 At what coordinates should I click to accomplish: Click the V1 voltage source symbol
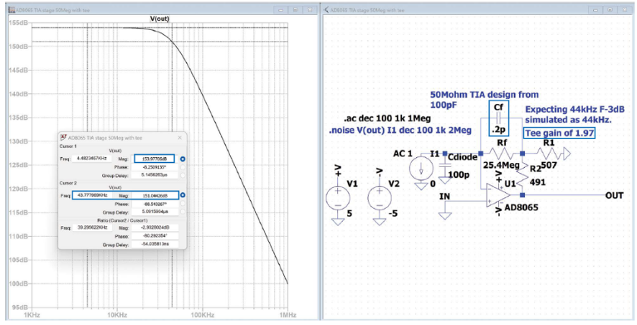pyautogui.click(x=336, y=197)
